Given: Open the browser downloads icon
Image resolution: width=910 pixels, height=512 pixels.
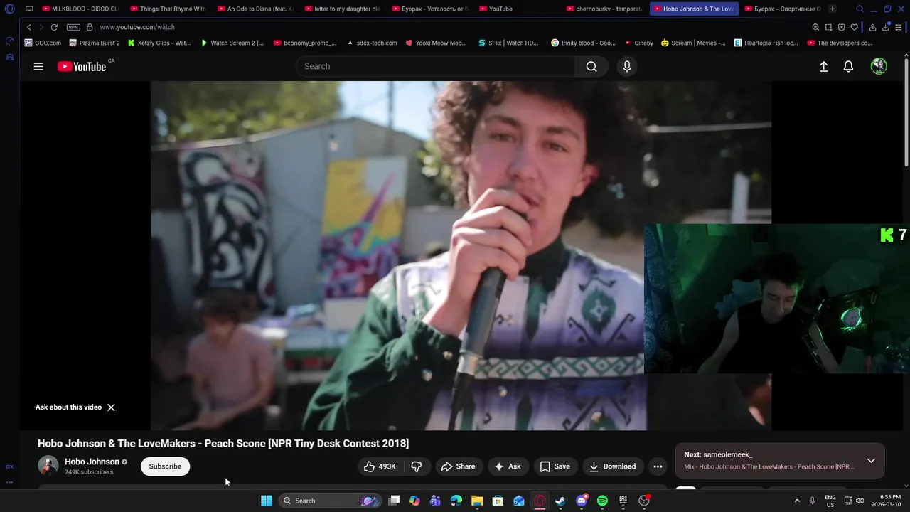Looking at the screenshot, I should 886,27.
